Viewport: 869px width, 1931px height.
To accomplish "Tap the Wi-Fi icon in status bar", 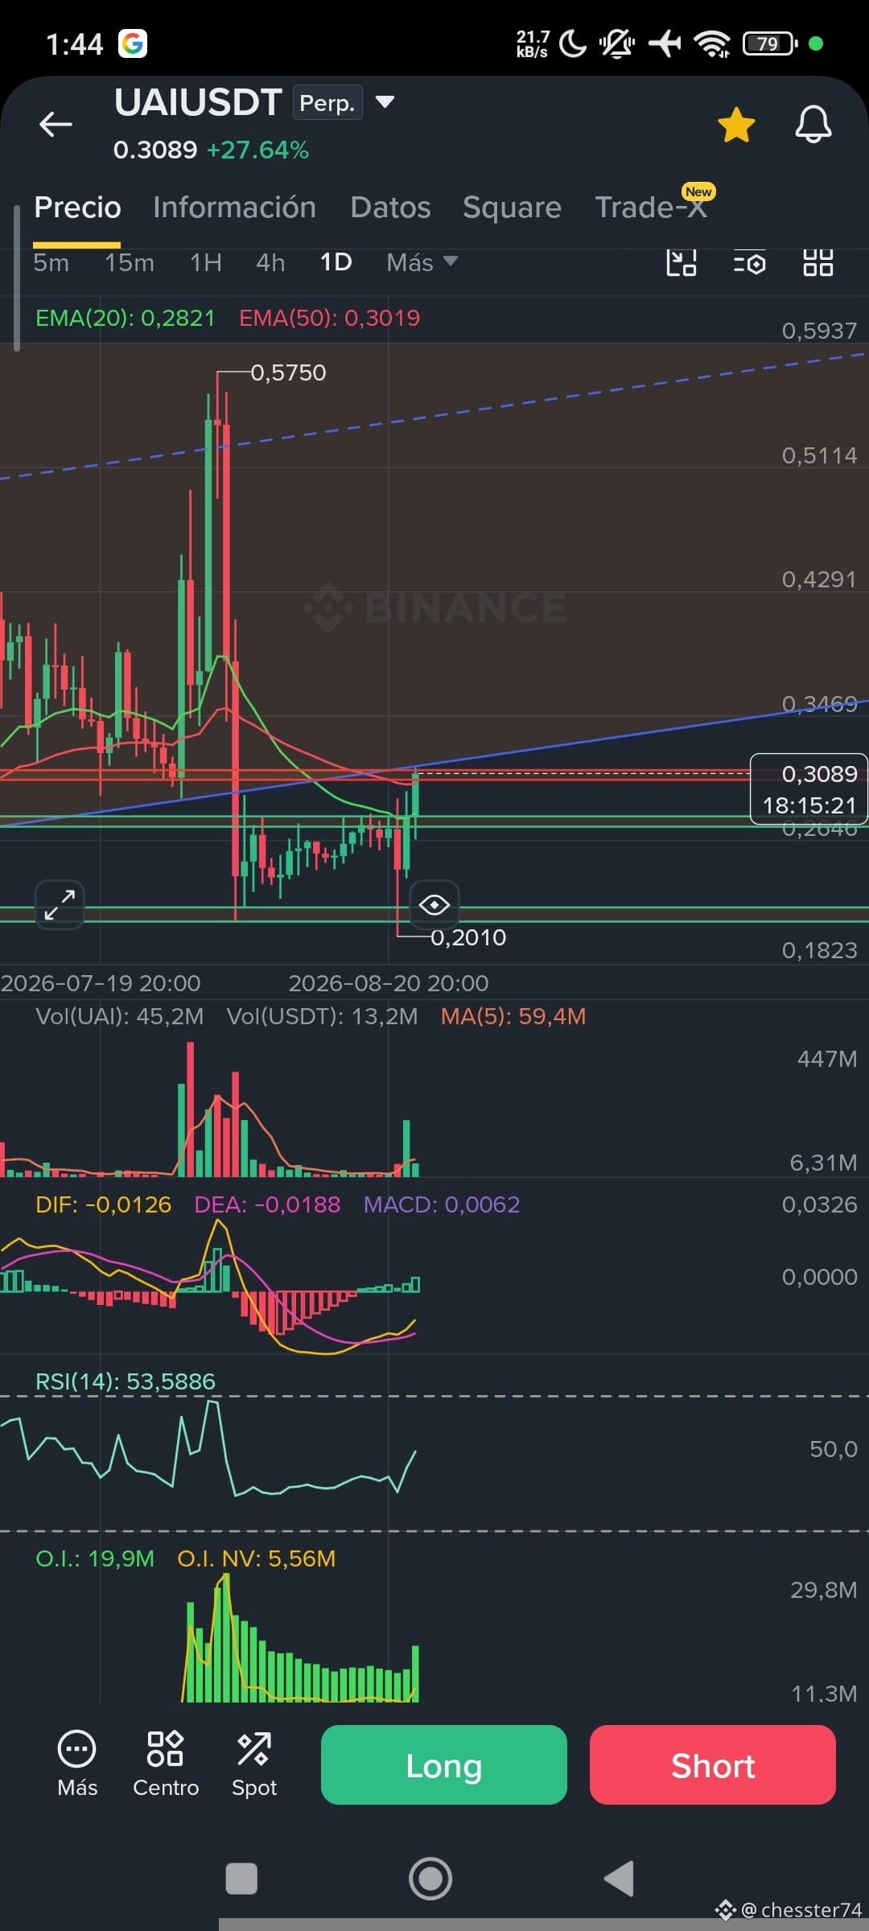I will click(x=712, y=43).
